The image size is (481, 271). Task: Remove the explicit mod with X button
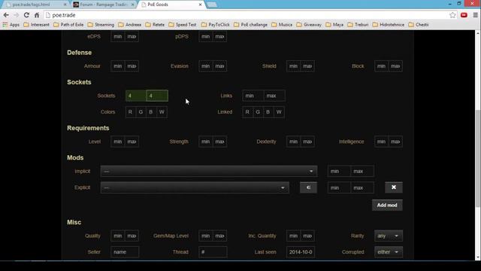coord(394,187)
